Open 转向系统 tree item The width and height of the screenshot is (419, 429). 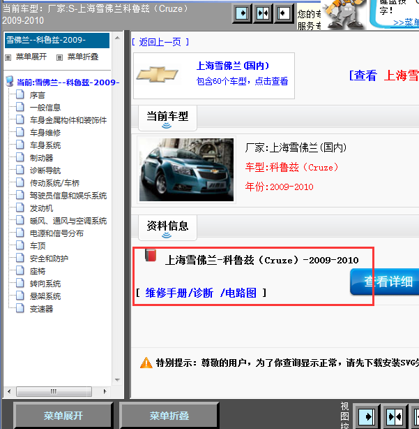point(45,284)
